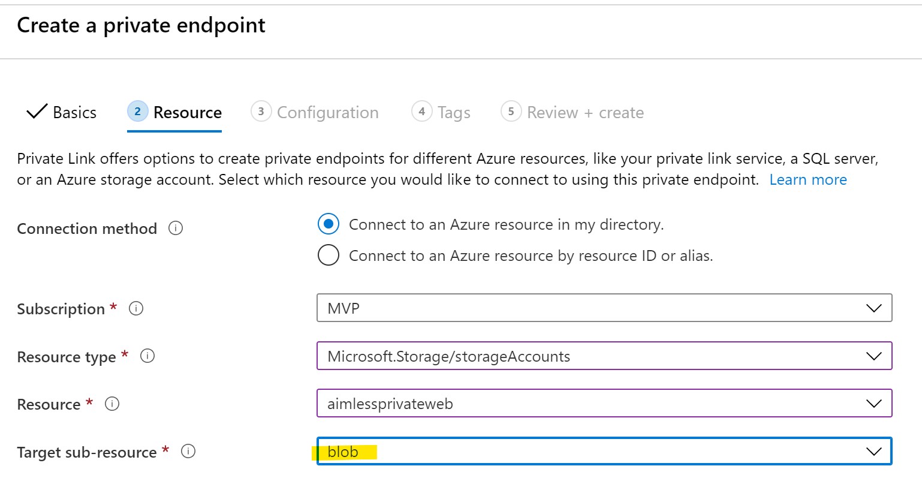Click the step 5 circle icon
Viewport: 922px width, 493px height.
(511, 111)
